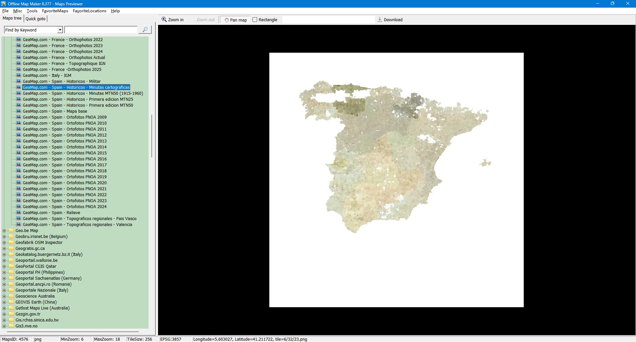Open the FavoriteMaps menu

tap(55, 11)
